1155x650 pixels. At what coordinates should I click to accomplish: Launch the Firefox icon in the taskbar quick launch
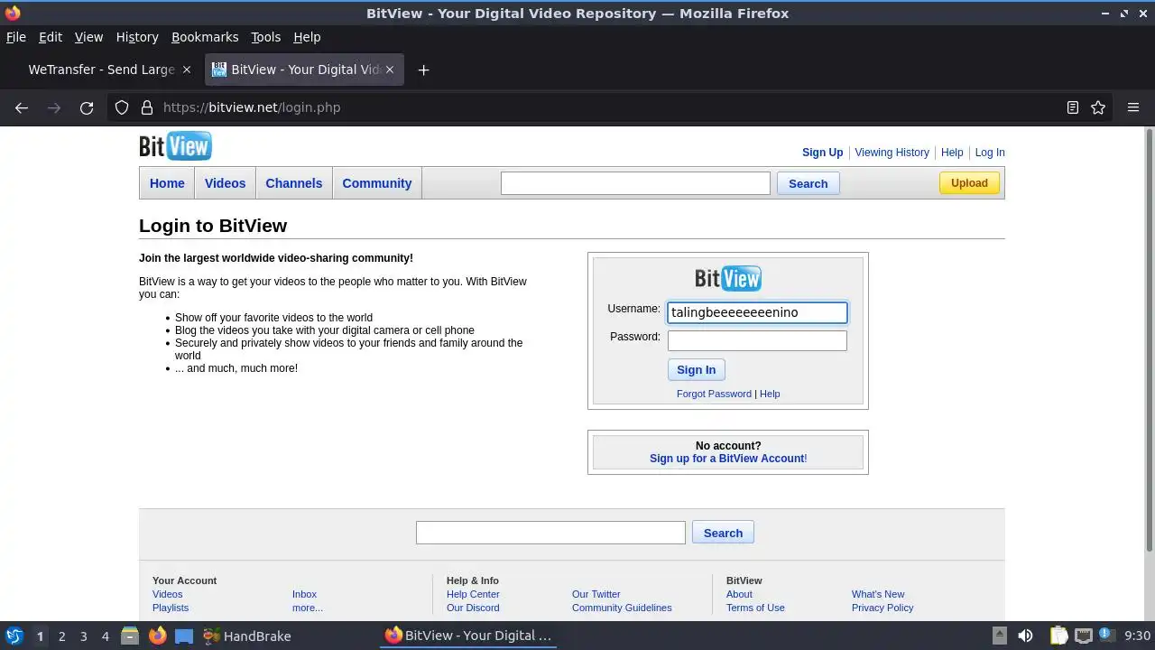(157, 636)
